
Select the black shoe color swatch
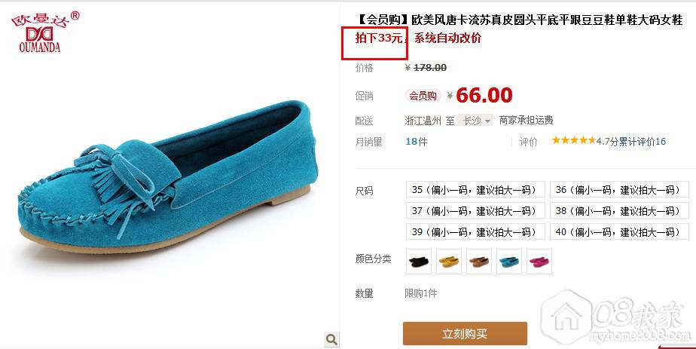click(419, 262)
